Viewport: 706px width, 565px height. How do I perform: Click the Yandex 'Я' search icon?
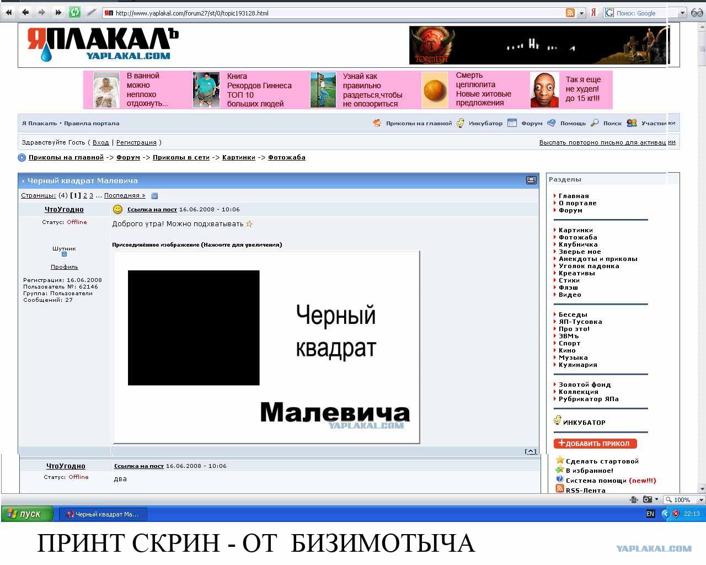pos(593,13)
